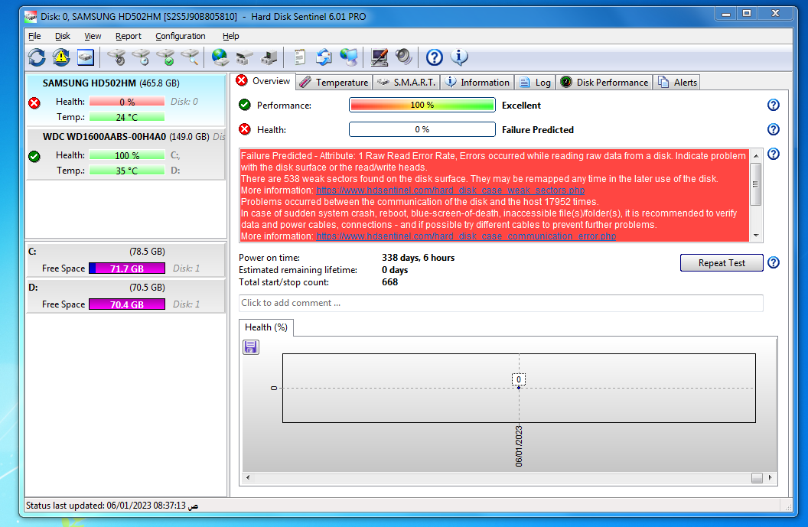This screenshot has width=808, height=527.
Task: Click the speaker sound toolbar icon
Action: pos(404,57)
